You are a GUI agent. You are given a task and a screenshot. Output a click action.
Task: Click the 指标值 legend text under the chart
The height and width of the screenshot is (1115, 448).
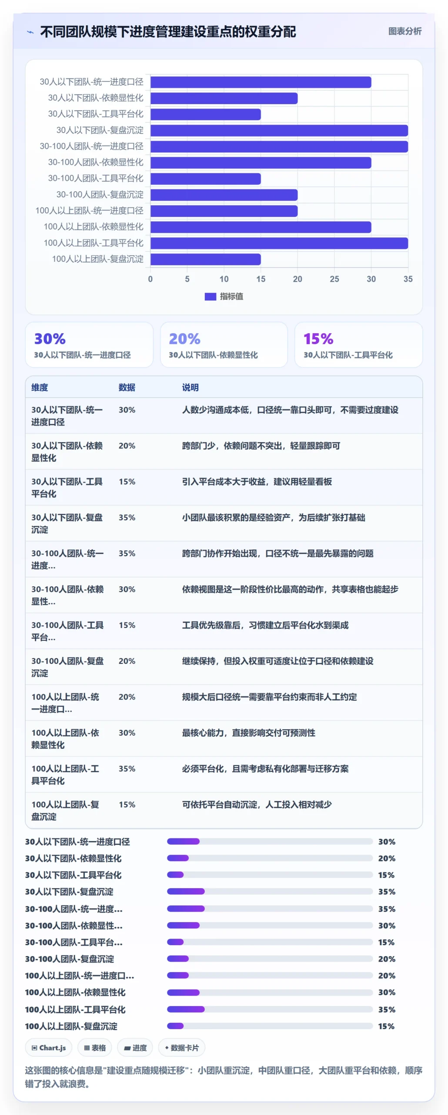point(231,297)
